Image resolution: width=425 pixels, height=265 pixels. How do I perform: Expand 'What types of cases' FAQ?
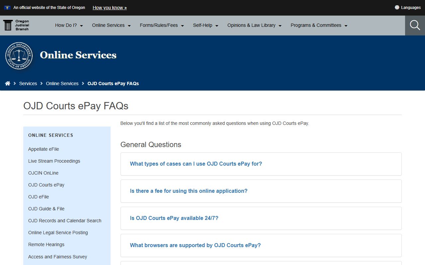click(261, 164)
